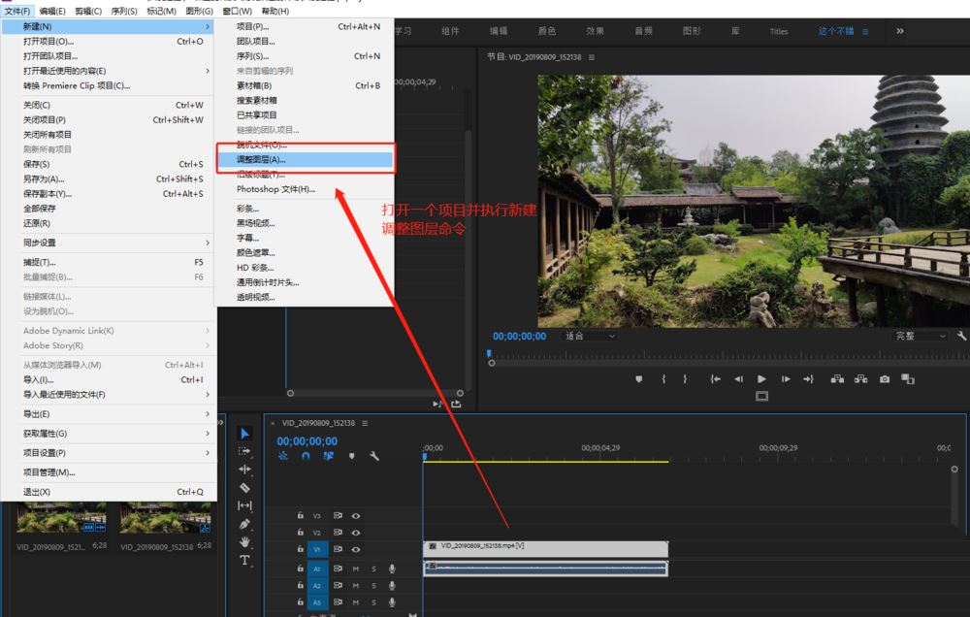Add a marker in the timeline panel
The image size is (970, 617).
351,456
